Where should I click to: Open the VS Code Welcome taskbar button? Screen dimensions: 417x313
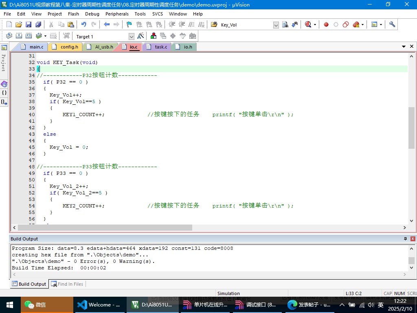pyautogui.click(x=99, y=305)
